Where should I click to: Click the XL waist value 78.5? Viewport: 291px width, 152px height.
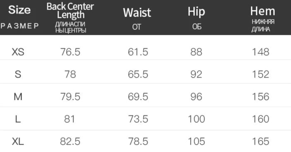coord(138,142)
